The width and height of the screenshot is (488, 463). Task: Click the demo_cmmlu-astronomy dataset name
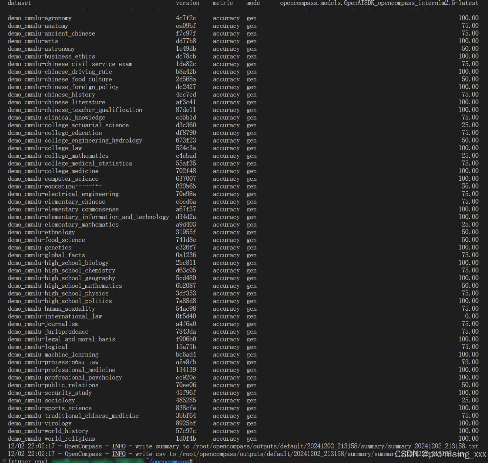(x=41, y=49)
